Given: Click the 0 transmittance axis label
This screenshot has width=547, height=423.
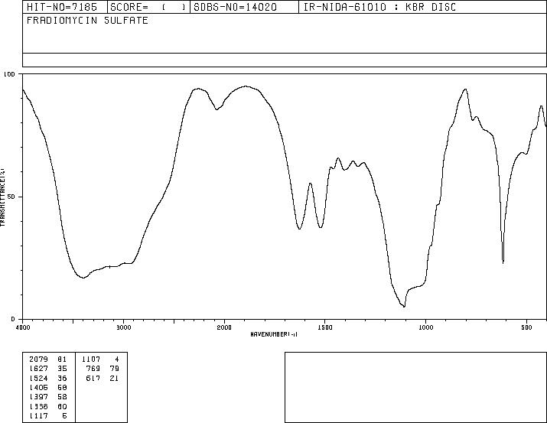Looking at the screenshot, I should 13,319.
